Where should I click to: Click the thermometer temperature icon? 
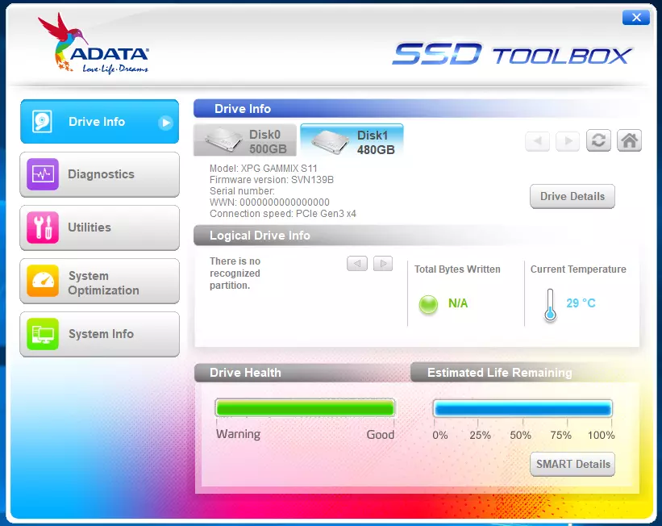pos(550,305)
